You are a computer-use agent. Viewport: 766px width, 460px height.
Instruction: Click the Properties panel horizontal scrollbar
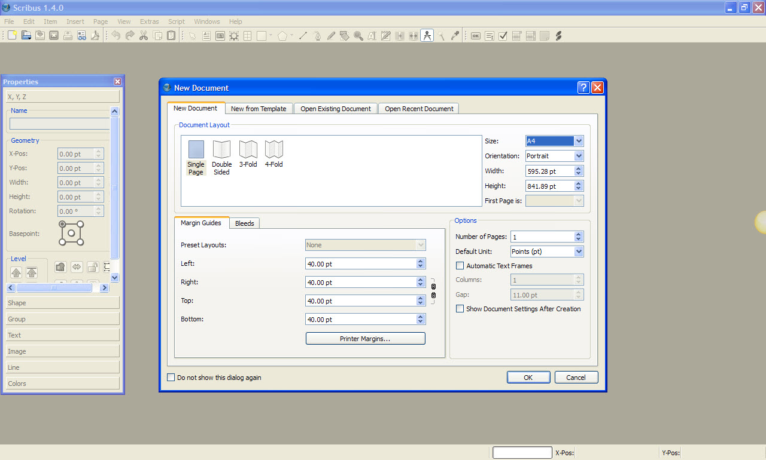click(54, 287)
